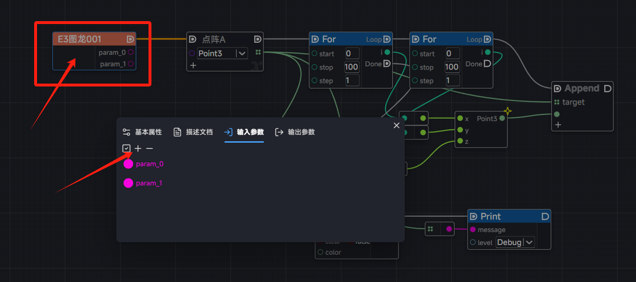
Task: Open the 描述文档 tab
Action: click(193, 132)
